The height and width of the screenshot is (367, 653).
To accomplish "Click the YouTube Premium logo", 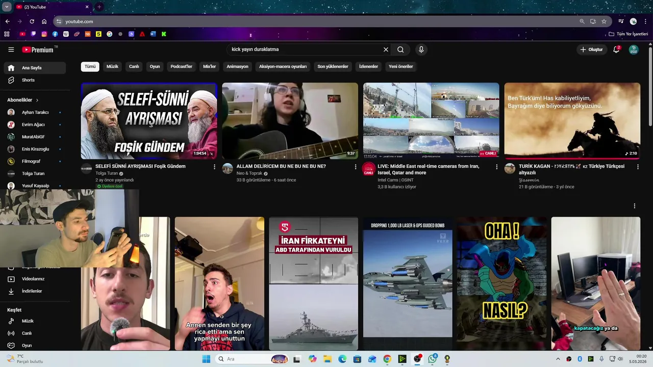I will pos(38,49).
